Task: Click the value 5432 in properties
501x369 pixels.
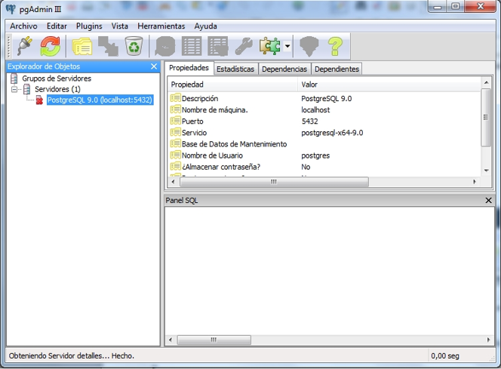Action: coord(309,121)
